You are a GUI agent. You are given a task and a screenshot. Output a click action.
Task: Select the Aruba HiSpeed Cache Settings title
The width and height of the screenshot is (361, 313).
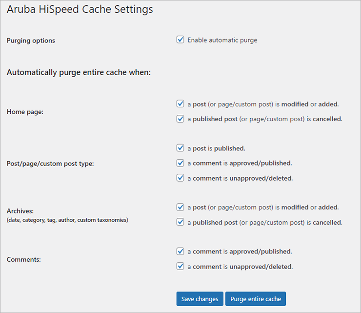pyautogui.click(x=80, y=9)
